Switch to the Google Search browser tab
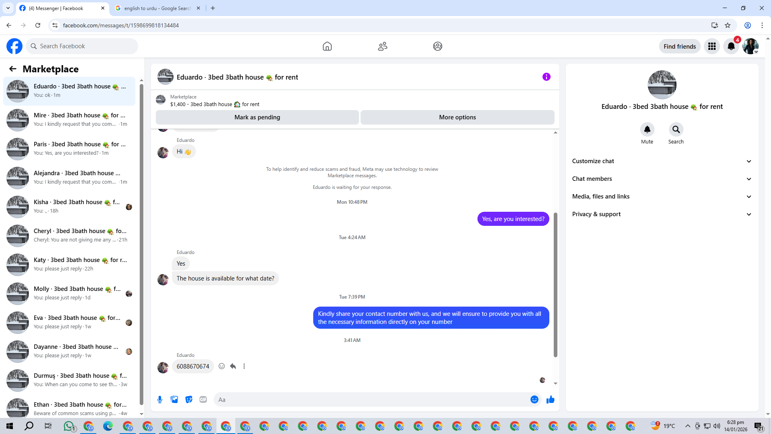This screenshot has width=771, height=434. (x=157, y=8)
